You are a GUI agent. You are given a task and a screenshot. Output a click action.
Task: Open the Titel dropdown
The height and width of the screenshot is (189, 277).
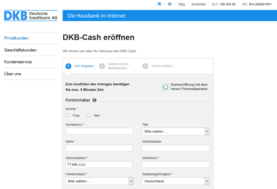coord(176,132)
